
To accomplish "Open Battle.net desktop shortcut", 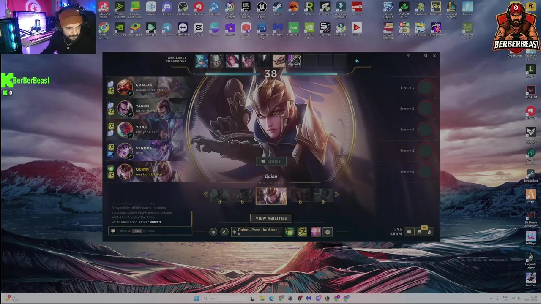I will click(214, 9).
